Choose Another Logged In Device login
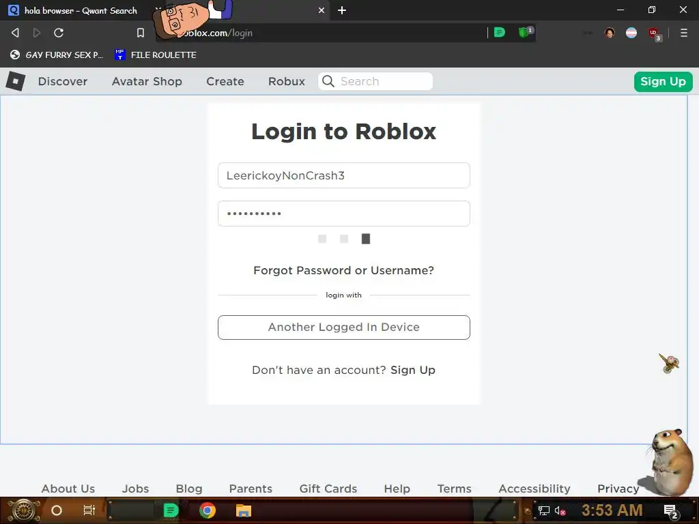The height and width of the screenshot is (524, 699). click(x=344, y=327)
